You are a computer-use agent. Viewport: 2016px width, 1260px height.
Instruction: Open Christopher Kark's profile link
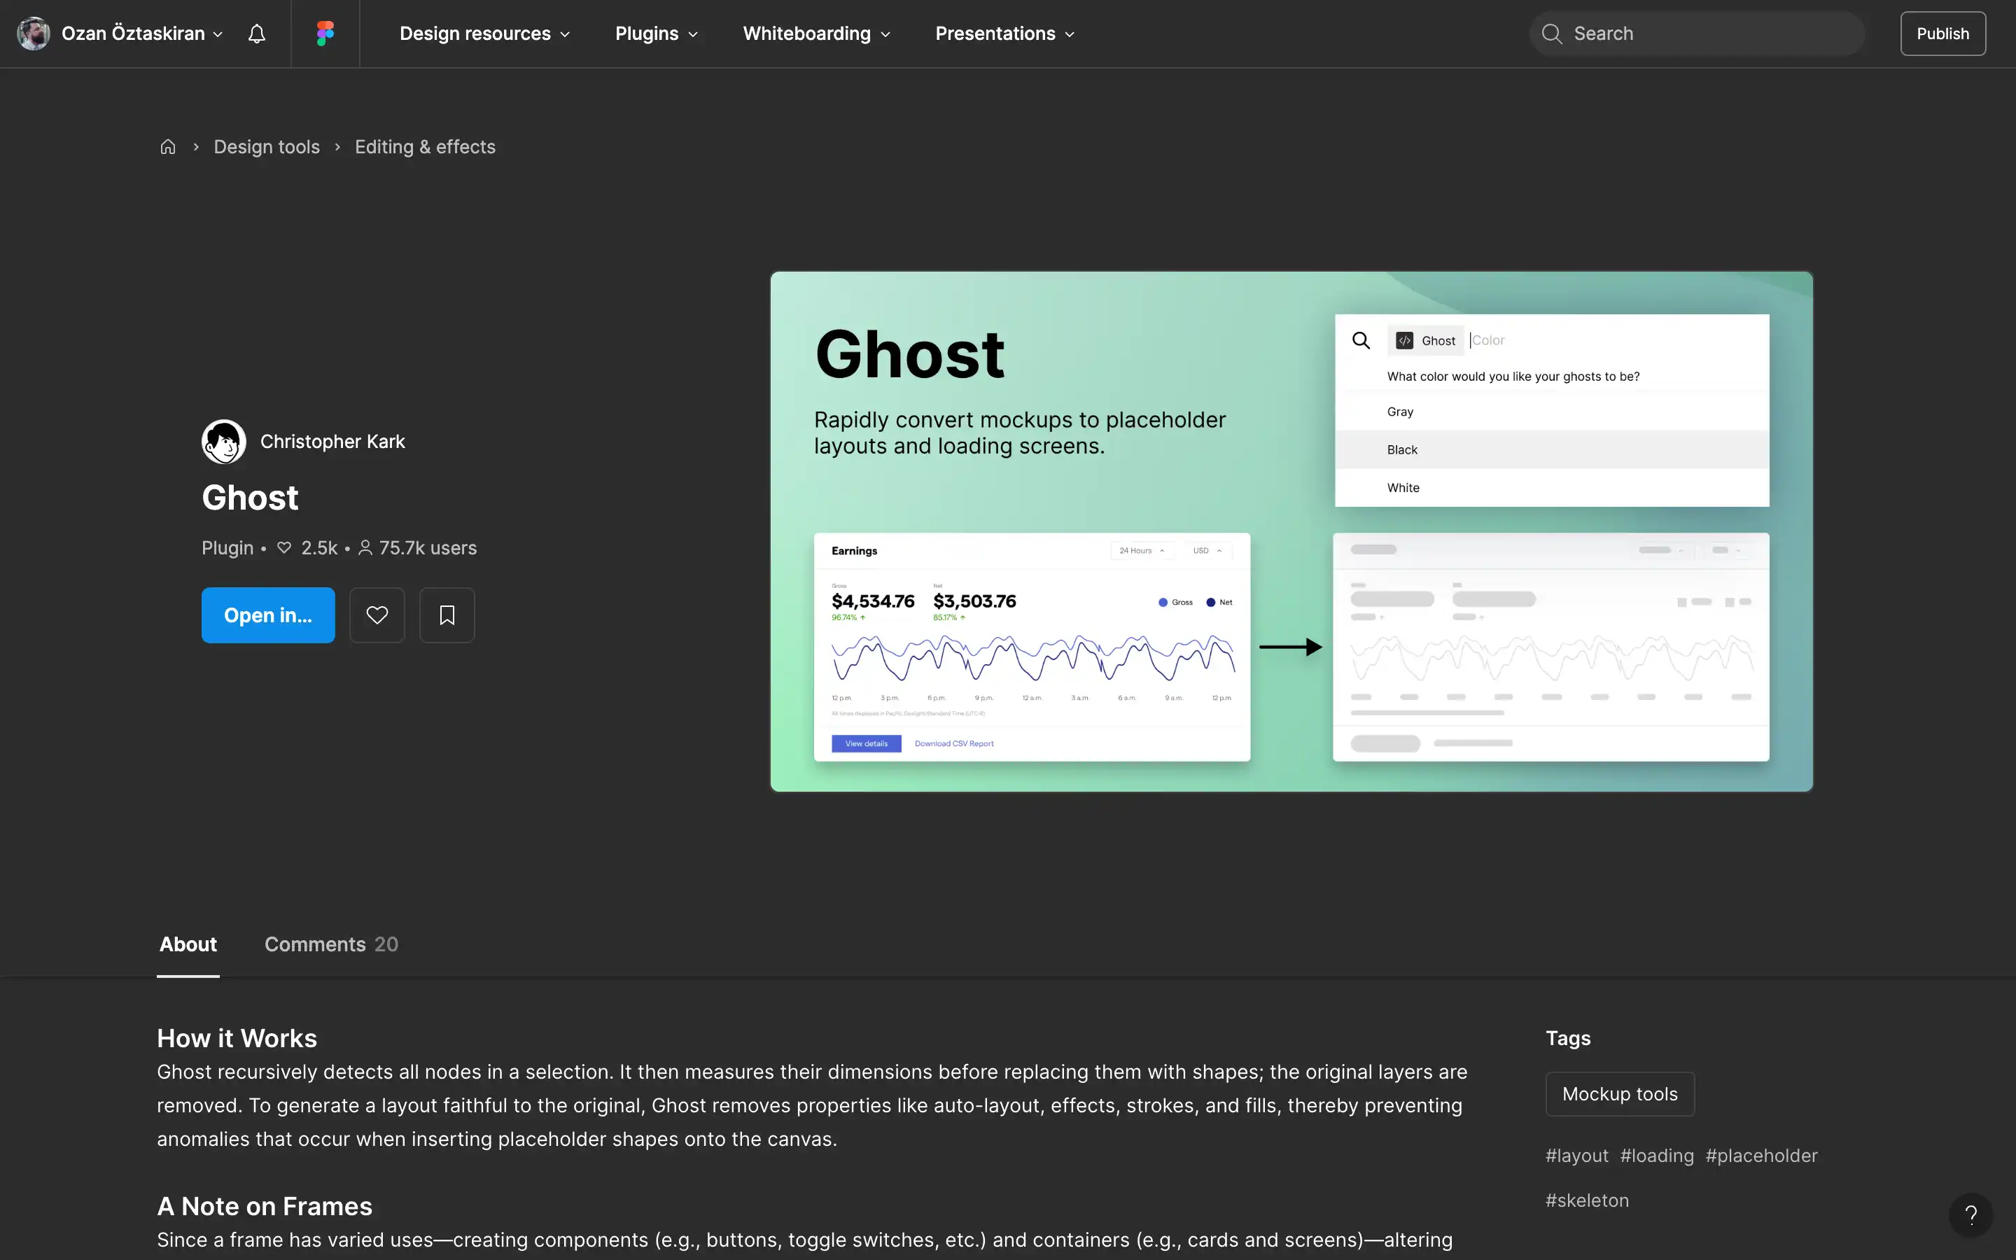click(332, 442)
